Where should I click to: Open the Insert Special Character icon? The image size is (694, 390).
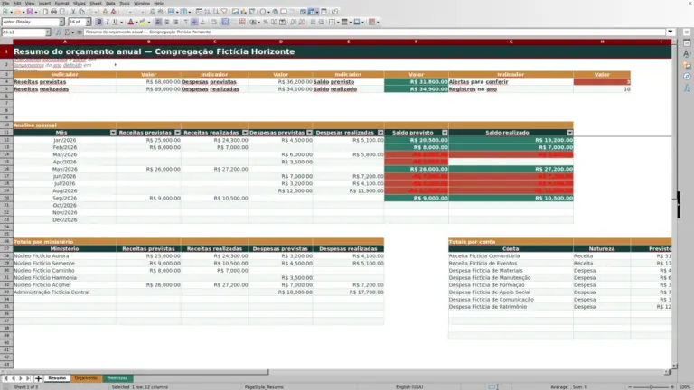click(x=263, y=12)
